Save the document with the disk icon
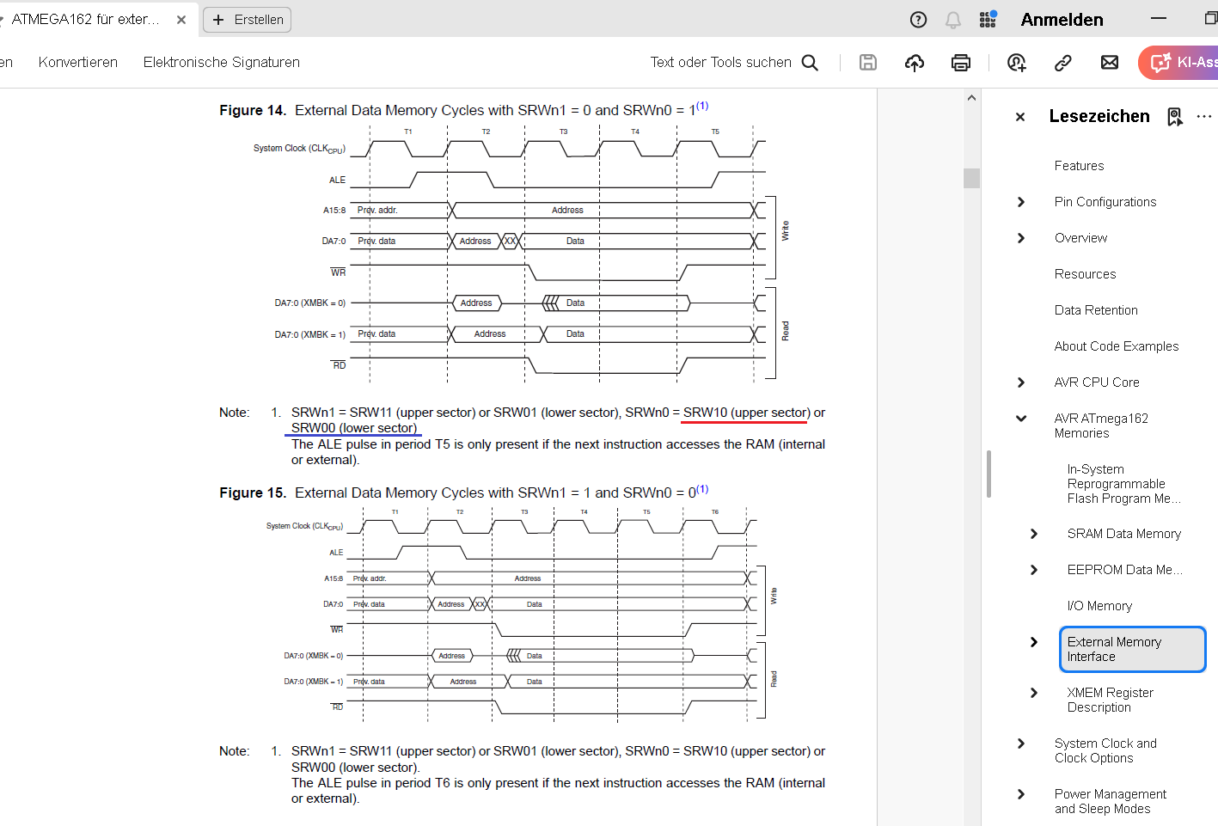The height and width of the screenshot is (826, 1218). click(x=868, y=62)
